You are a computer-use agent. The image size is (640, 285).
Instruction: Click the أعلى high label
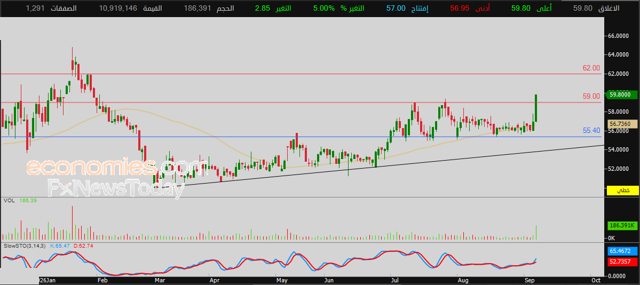coord(544,8)
